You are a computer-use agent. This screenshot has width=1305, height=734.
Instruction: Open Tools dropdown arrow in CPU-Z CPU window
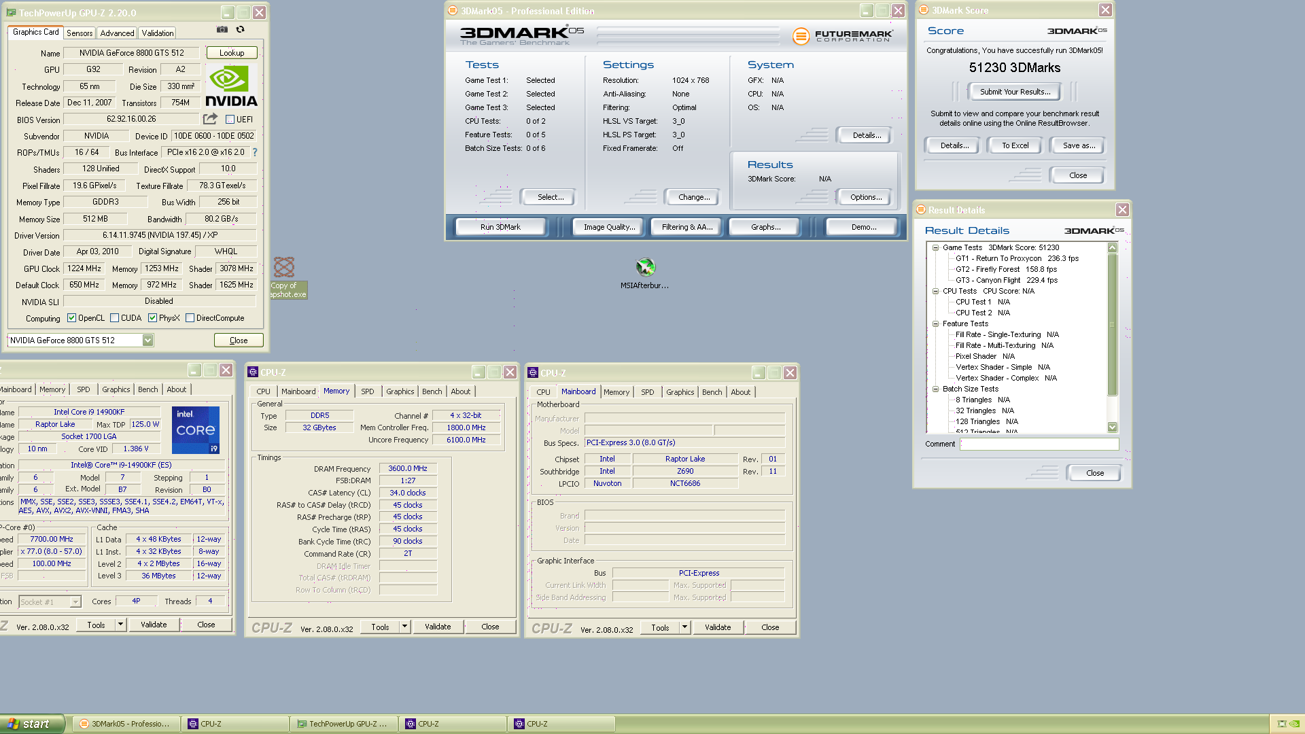[120, 625]
